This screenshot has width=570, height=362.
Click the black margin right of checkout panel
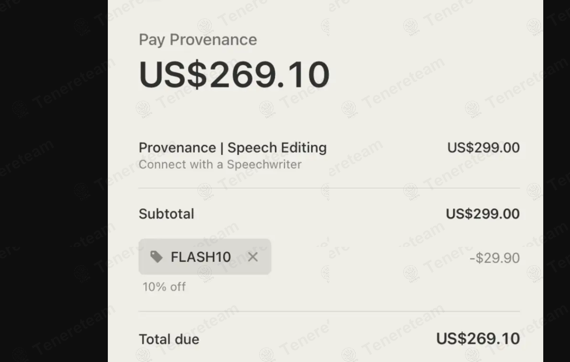tap(556, 181)
